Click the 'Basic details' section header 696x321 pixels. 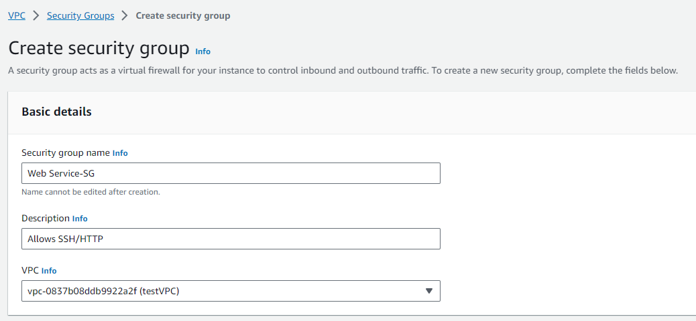(56, 112)
